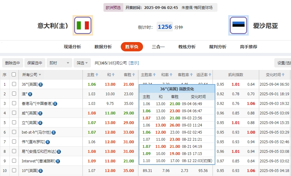
Task: Click sort arrow next to 主胜 column
Action: [x=97, y=75]
